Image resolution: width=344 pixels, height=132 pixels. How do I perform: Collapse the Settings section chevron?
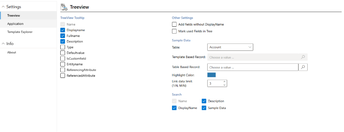tap(3, 7)
